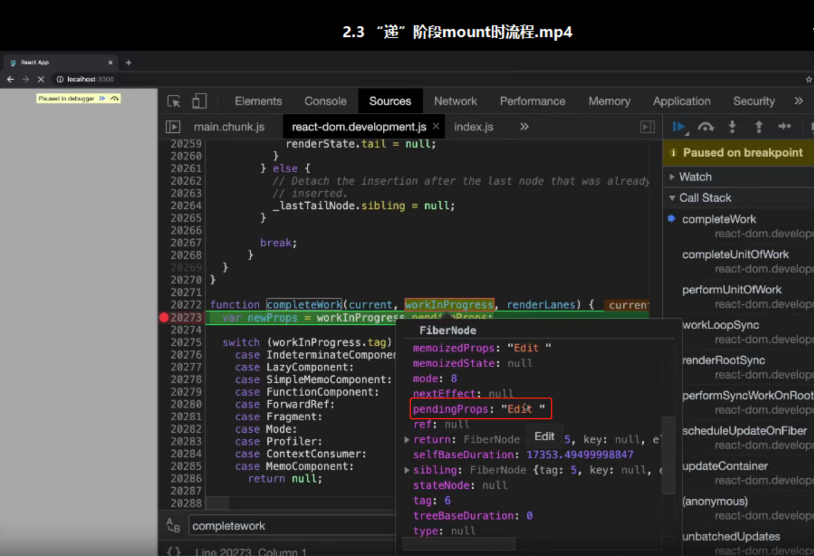Open the Elements panel

coord(258,101)
